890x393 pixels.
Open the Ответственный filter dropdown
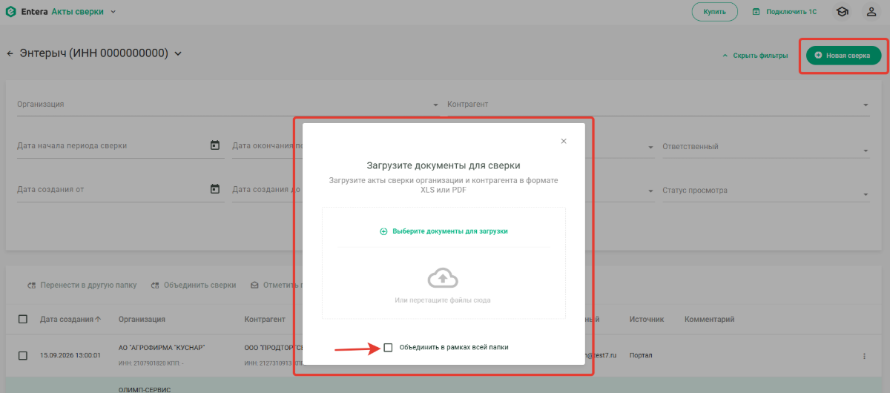coord(765,147)
